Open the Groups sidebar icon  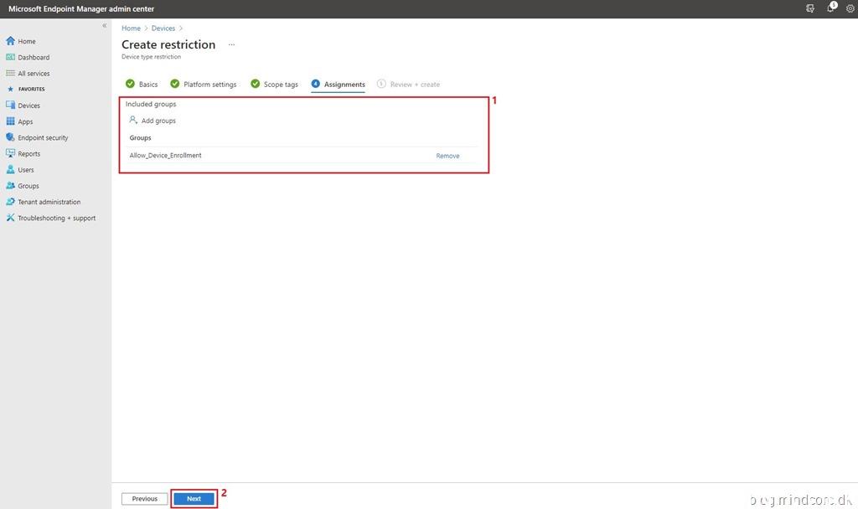11,186
